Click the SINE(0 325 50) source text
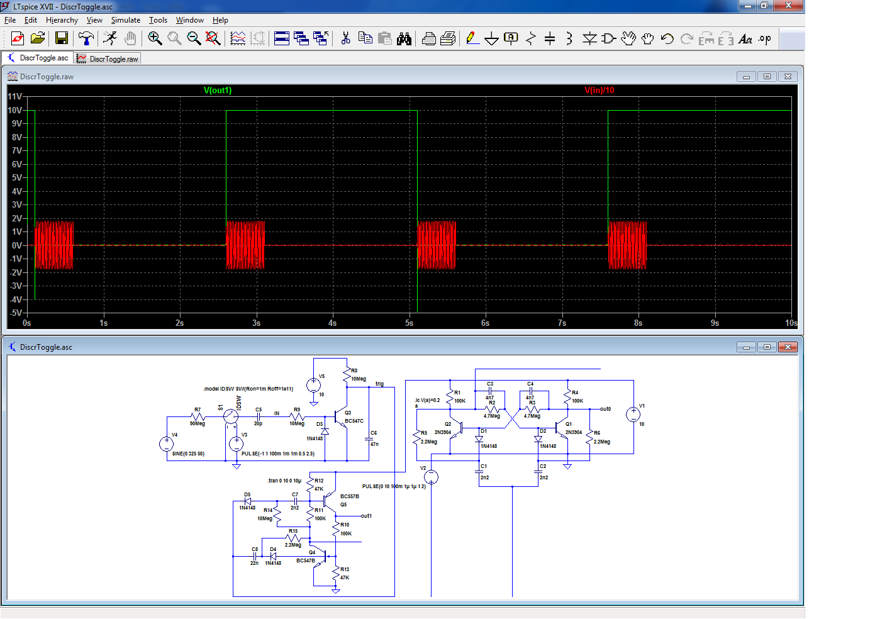This screenshot has width=870, height=619. tap(188, 454)
